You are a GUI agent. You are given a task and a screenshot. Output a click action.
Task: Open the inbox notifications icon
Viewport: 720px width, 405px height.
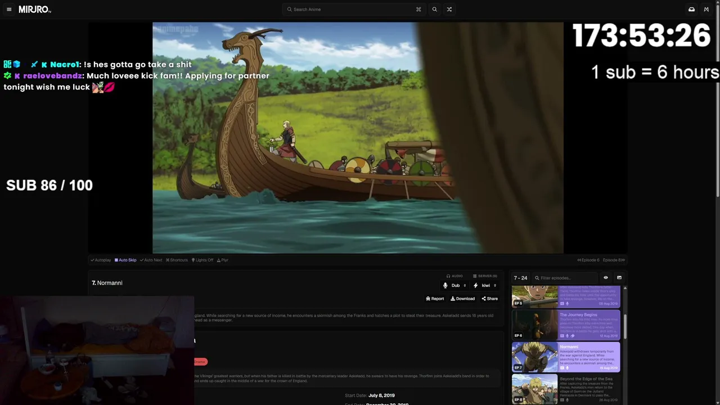click(691, 10)
